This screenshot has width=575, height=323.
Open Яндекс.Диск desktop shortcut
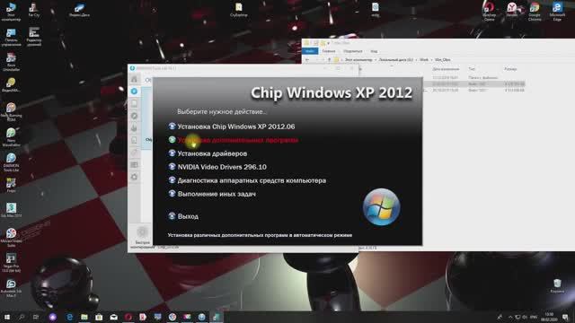coord(79,10)
